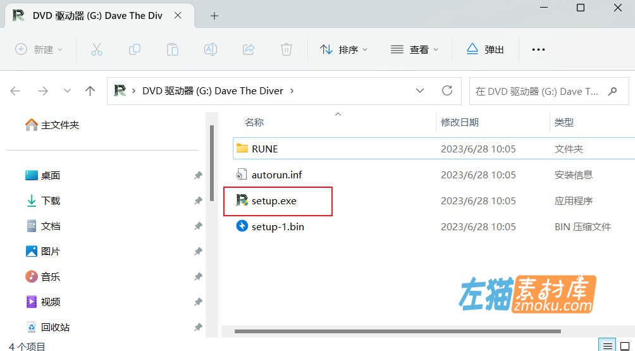The height and width of the screenshot is (351, 635).
Task: Click the search box for DVD drive
Action: [549, 91]
